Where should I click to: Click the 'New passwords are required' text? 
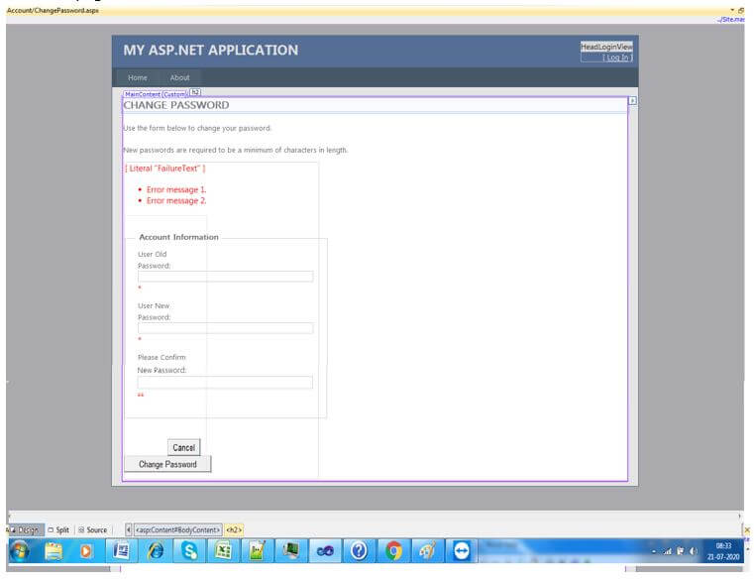pyautogui.click(x=235, y=150)
